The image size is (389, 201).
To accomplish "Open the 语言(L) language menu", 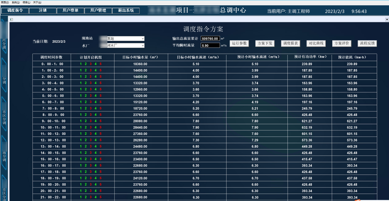I will 26,2.
